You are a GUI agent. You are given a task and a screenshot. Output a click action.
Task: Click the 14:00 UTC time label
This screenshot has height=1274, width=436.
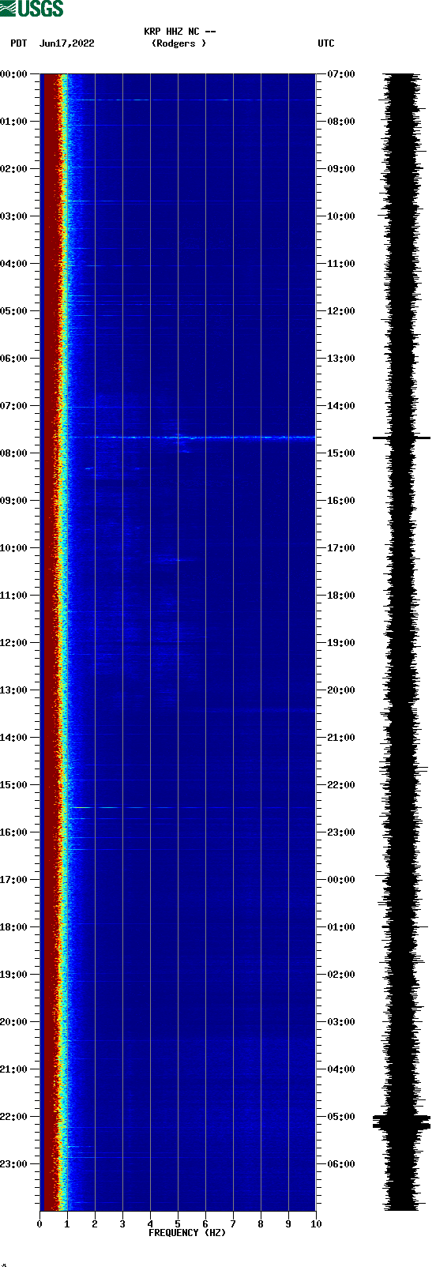341,406
